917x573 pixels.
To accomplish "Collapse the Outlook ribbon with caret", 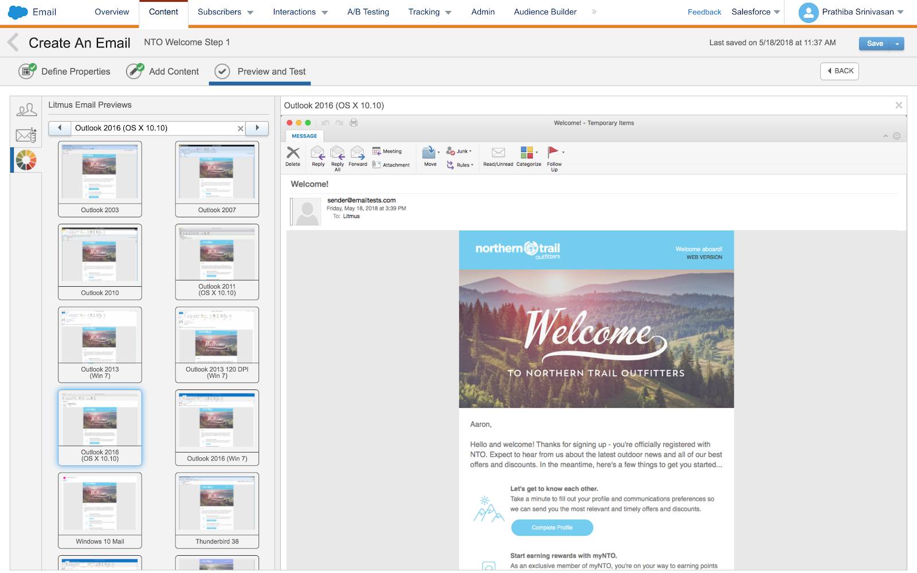I will (x=885, y=136).
